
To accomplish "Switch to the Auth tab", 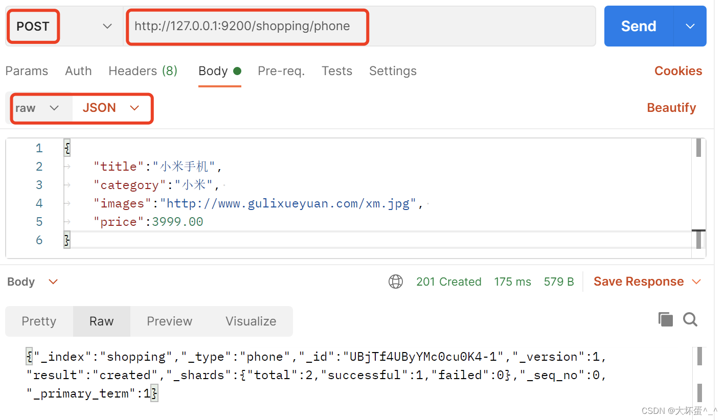I will tap(78, 71).
